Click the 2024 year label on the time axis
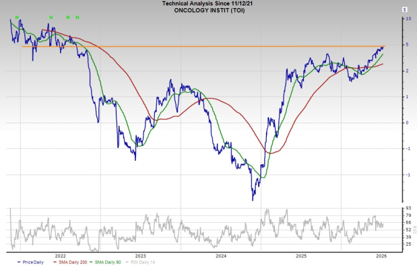 click(x=221, y=256)
